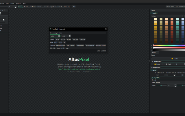Click the New Blank Document dialog icon
Screen dimensions: 185x116
(51, 29)
